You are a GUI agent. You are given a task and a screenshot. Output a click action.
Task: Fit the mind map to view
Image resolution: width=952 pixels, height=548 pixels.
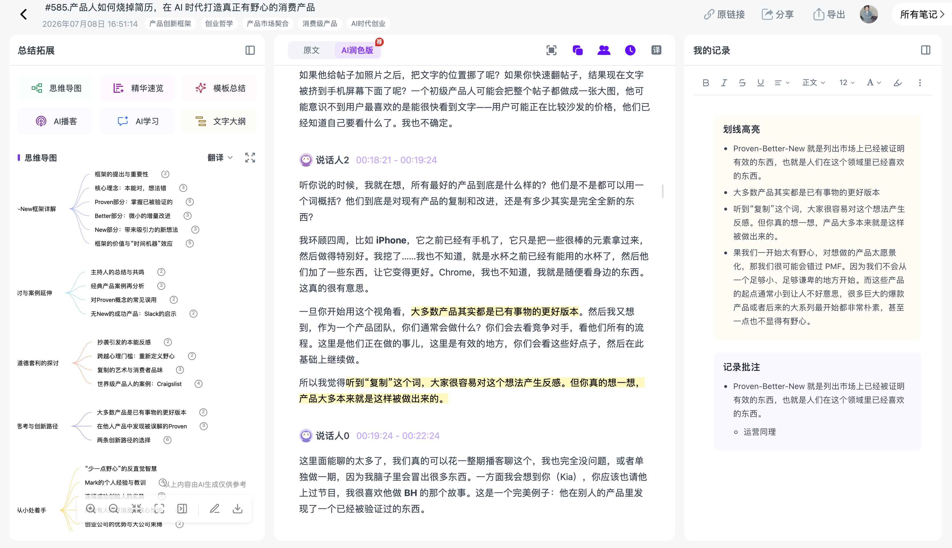(x=159, y=509)
